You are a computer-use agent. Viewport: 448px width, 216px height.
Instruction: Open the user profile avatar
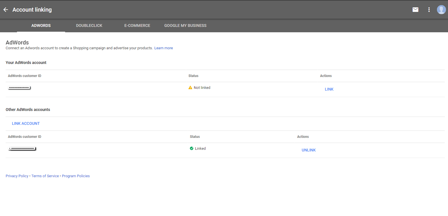[x=441, y=10]
